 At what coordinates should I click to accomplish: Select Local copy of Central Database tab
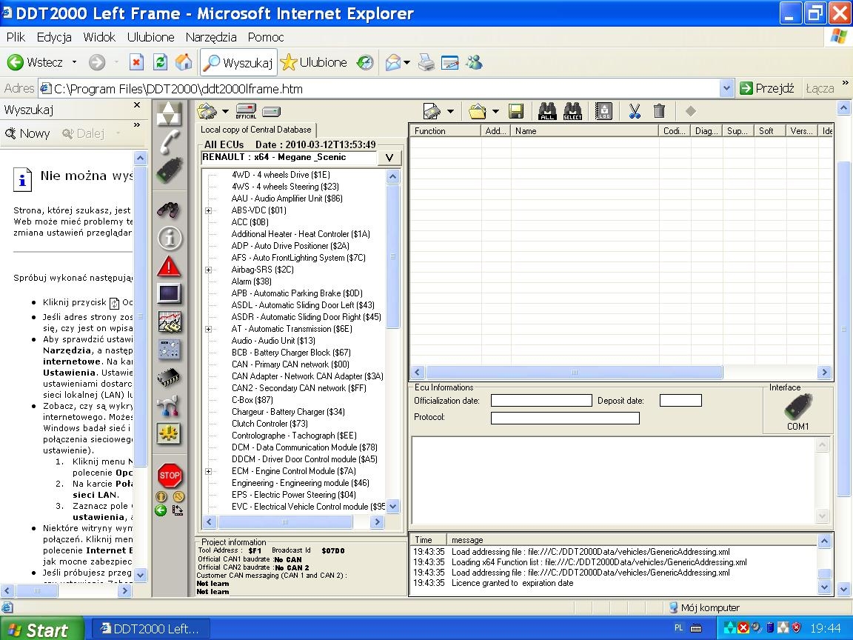[255, 130]
